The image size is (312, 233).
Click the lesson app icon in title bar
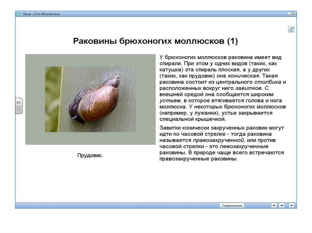tap(18, 14)
